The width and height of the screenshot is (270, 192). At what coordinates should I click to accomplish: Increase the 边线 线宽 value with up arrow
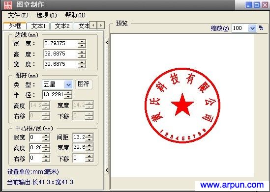pos(82,42)
